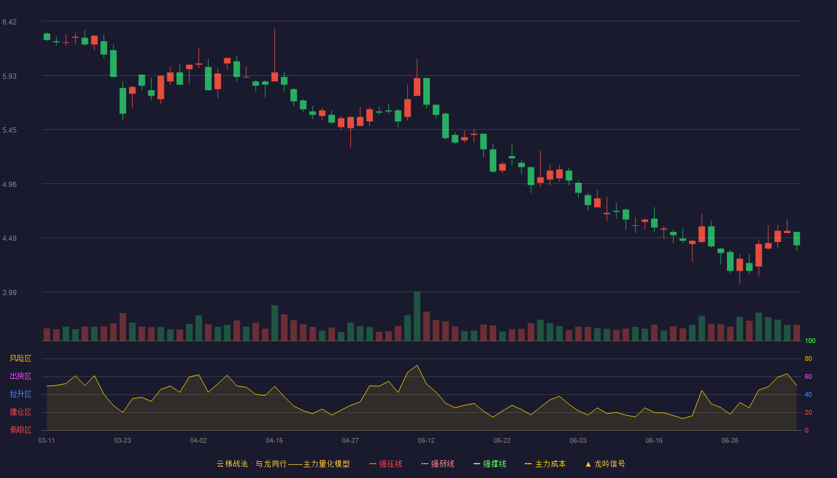The height and width of the screenshot is (478, 837).
Task: Click the 拉升区 zone label
Action: (20, 394)
